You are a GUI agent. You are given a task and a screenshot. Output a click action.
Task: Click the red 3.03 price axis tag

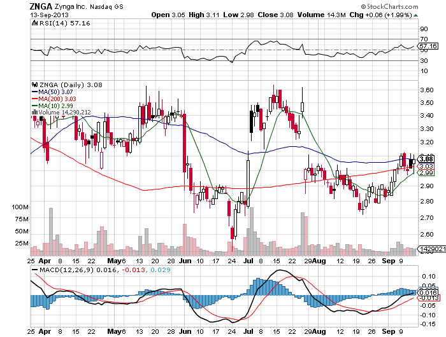click(x=426, y=167)
